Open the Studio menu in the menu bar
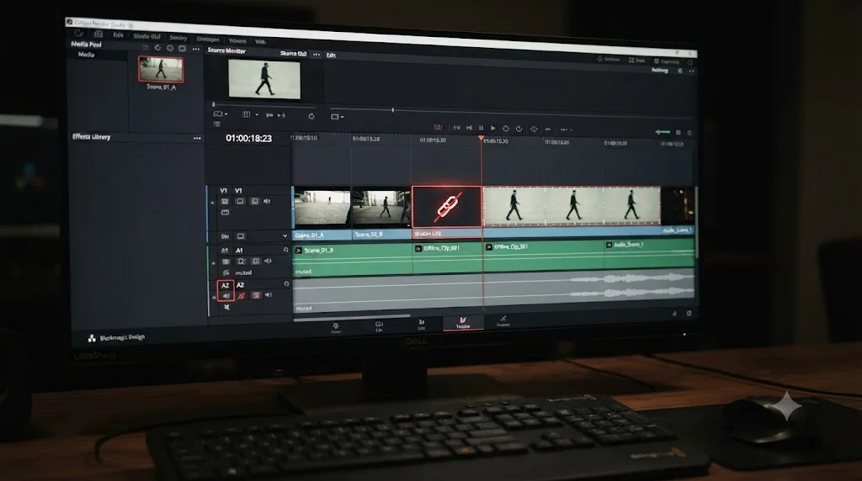 click(146, 35)
